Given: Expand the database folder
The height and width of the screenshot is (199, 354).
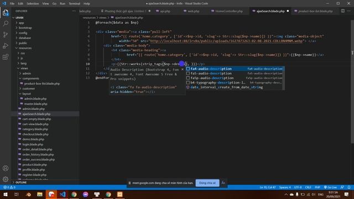Looking at the screenshot, I should point(24,38).
